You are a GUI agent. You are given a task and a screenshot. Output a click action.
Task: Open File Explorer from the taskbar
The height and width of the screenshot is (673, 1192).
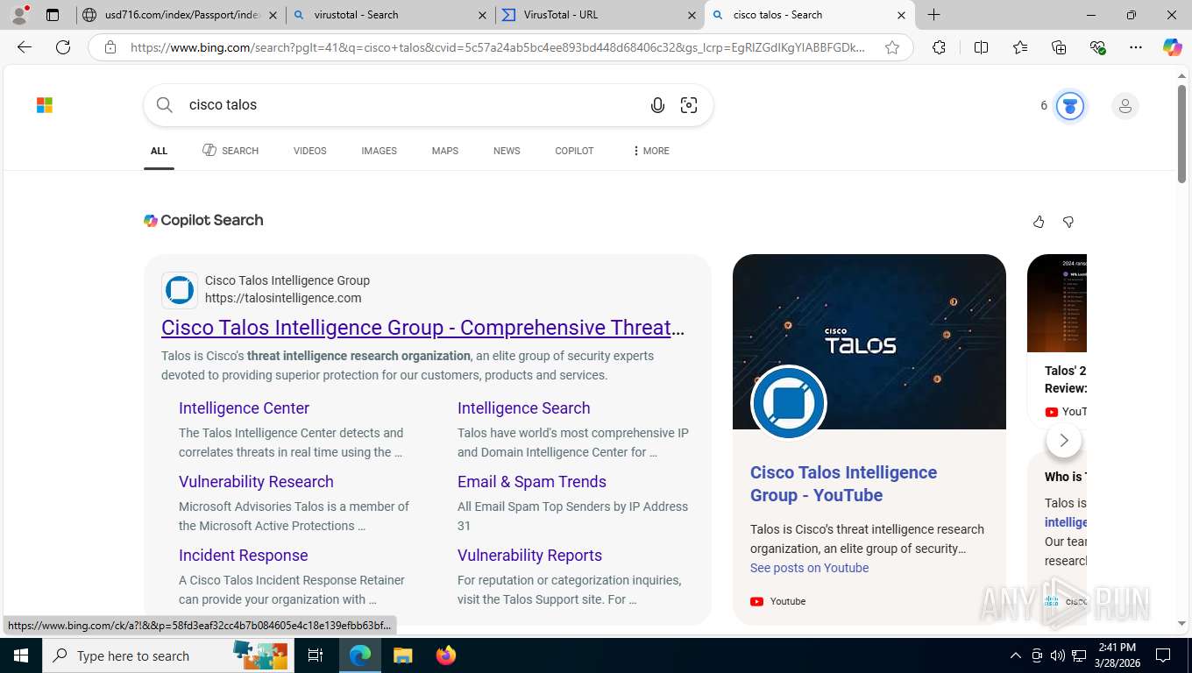click(402, 655)
